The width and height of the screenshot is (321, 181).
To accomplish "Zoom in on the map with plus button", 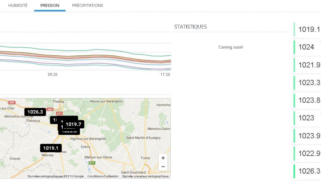I will coord(163,158).
